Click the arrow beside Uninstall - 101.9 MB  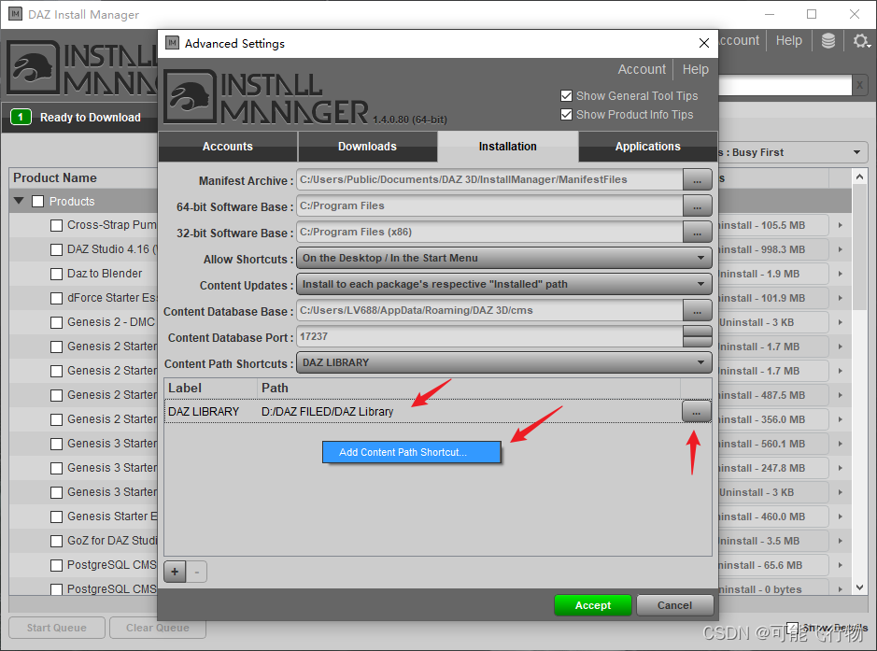(x=840, y=298)
